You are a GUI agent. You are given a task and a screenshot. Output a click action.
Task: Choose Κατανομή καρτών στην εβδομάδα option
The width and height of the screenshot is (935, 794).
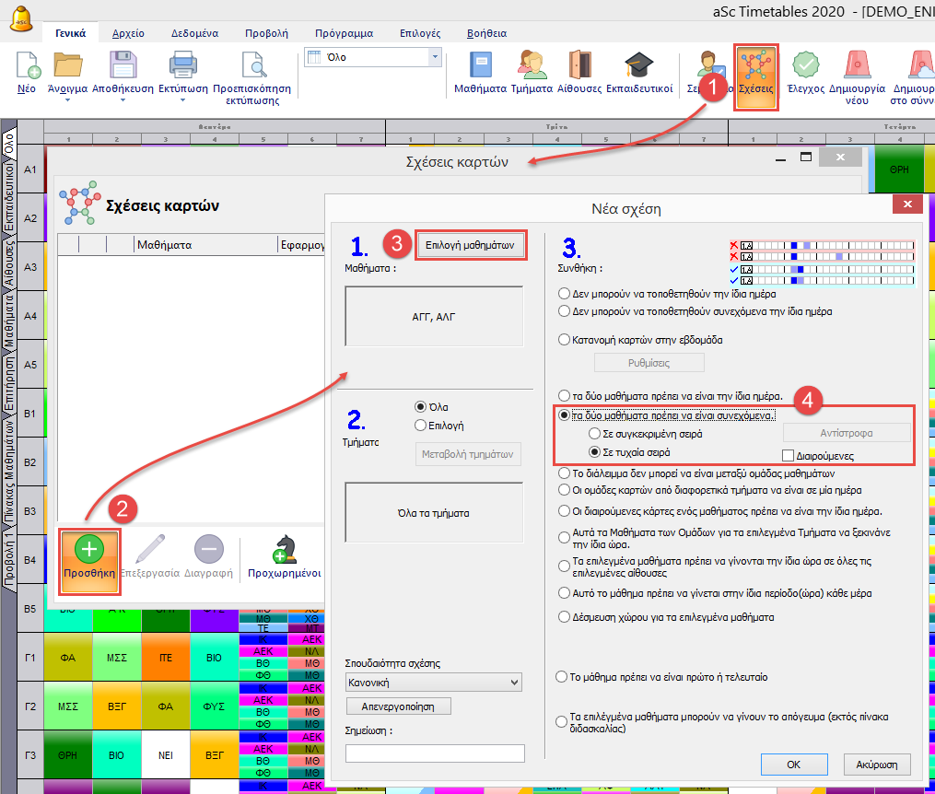click(x=565, y=340)
